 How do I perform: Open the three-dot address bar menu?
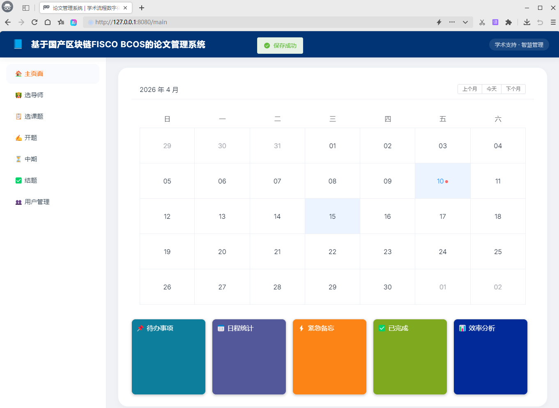(452, 22)
